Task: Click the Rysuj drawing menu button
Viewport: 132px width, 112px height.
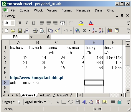Action: tap(9, 102)
